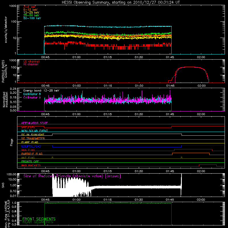Click the 'PARTICLE_FLAG' label
The image size is (228, 228).
[x=32, y=154]
